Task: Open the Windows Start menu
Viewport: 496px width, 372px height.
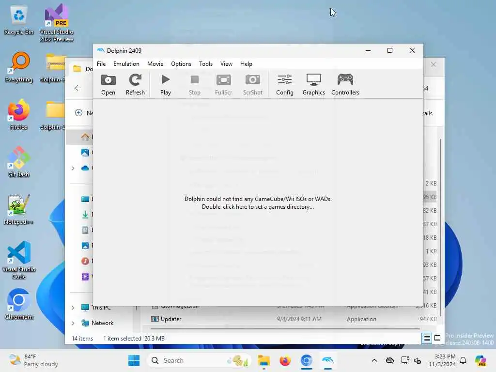Action: pyautogui.click(x=134, y=360)
